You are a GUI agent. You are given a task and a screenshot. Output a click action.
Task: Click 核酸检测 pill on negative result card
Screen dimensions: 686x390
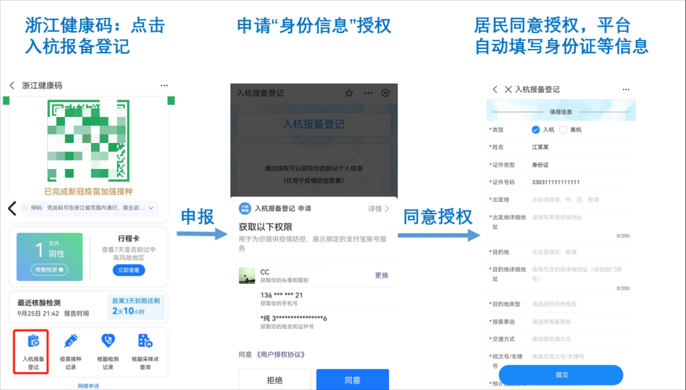(49, 269)
